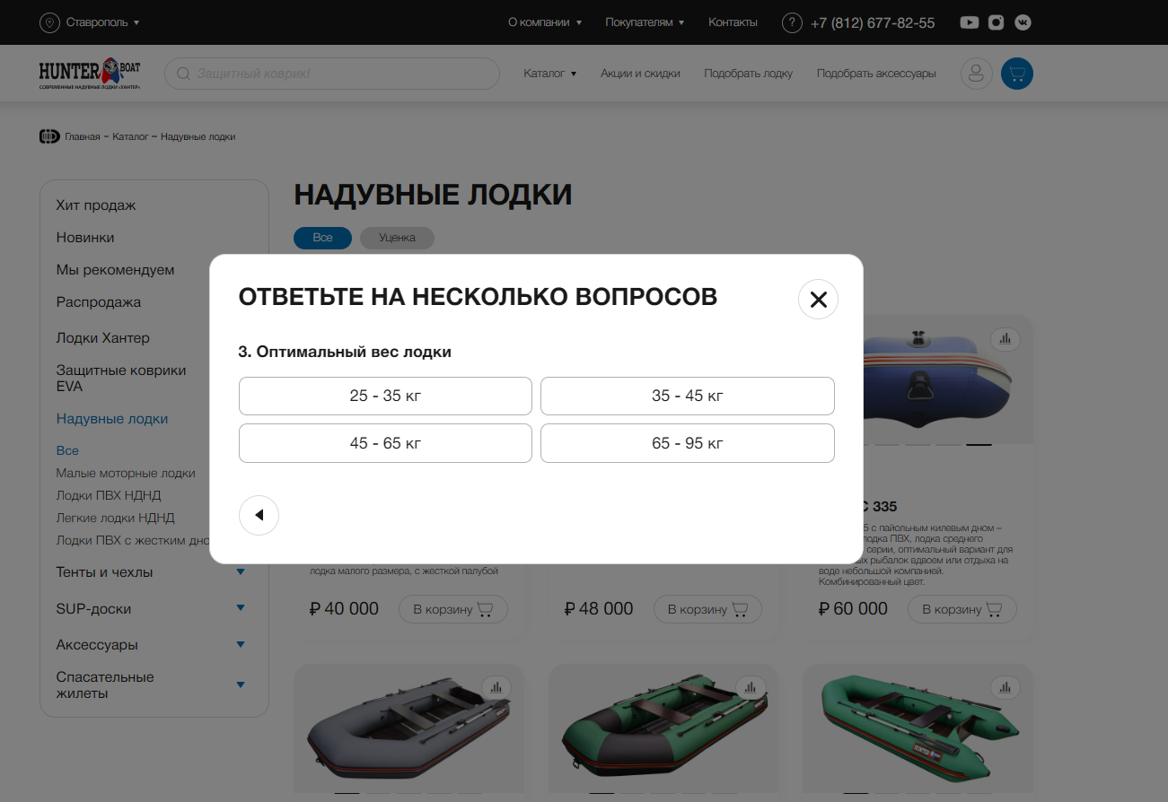Open the VK social icon

click(1023, 22)
